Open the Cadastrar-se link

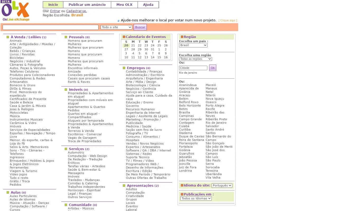[x=77, y=11]
